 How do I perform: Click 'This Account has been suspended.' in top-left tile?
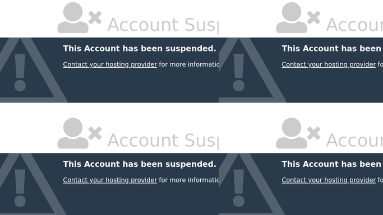[x=140, y=49]
